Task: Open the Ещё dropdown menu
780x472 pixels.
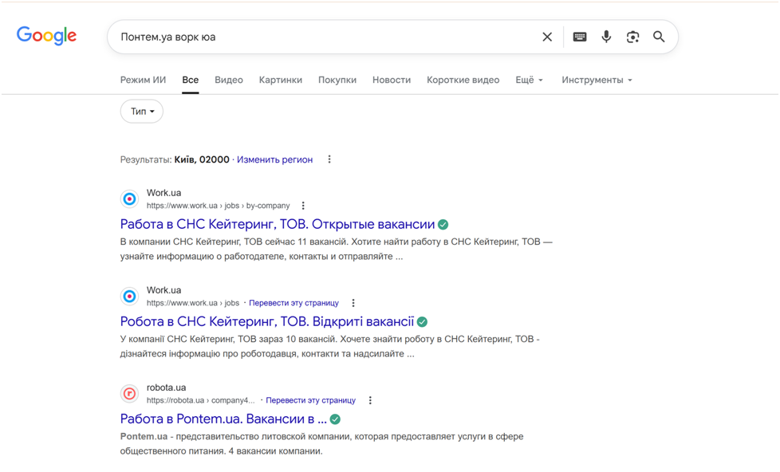Action: point(529,80)
